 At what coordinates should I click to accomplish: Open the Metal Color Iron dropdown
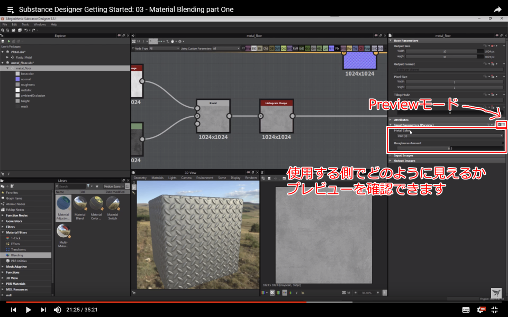click(450, 136)
